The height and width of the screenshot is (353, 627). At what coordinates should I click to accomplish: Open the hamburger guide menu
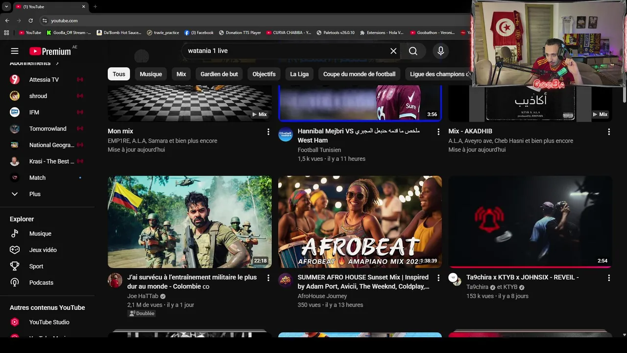coord(15,51)
